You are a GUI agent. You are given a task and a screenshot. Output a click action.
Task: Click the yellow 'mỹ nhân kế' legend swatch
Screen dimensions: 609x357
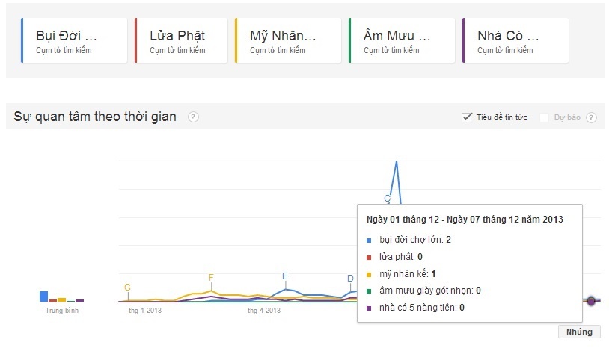369,274
